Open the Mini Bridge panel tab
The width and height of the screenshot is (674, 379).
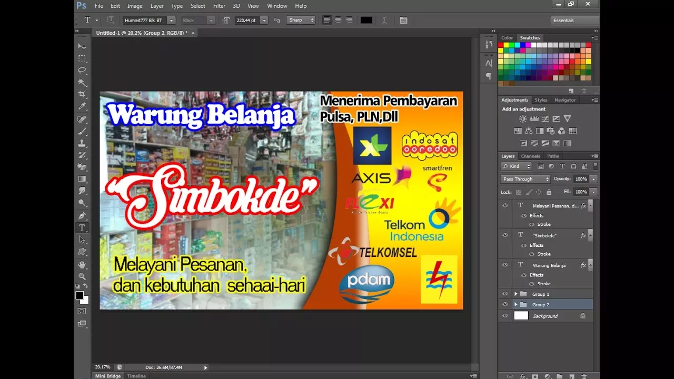coord(107,376)
